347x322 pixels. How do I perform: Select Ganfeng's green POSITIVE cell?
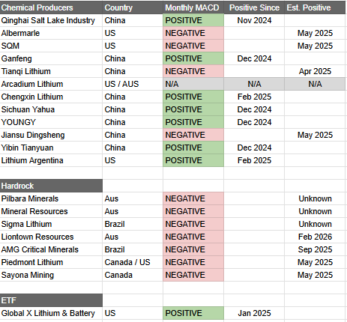pyautogui.click(x=193, y=58)
